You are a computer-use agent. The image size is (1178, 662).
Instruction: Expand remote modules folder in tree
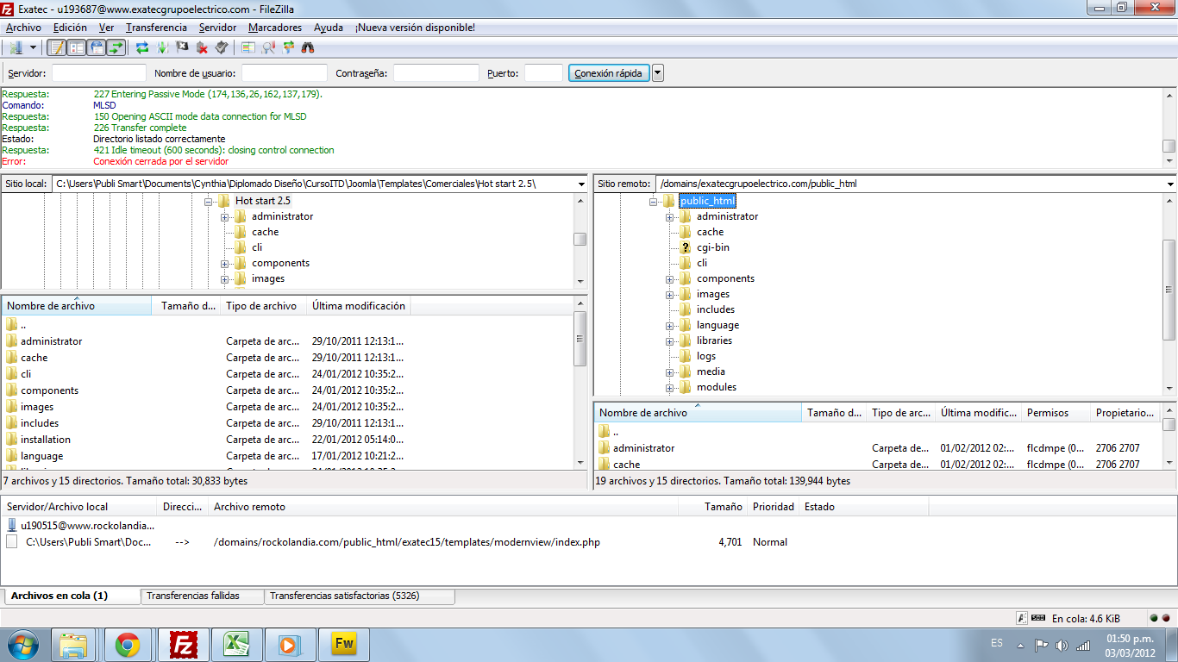[669, 387]
